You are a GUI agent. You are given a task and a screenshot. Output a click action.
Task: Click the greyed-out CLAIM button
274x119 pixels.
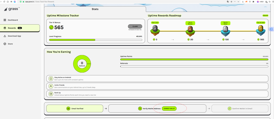[135, 26]
